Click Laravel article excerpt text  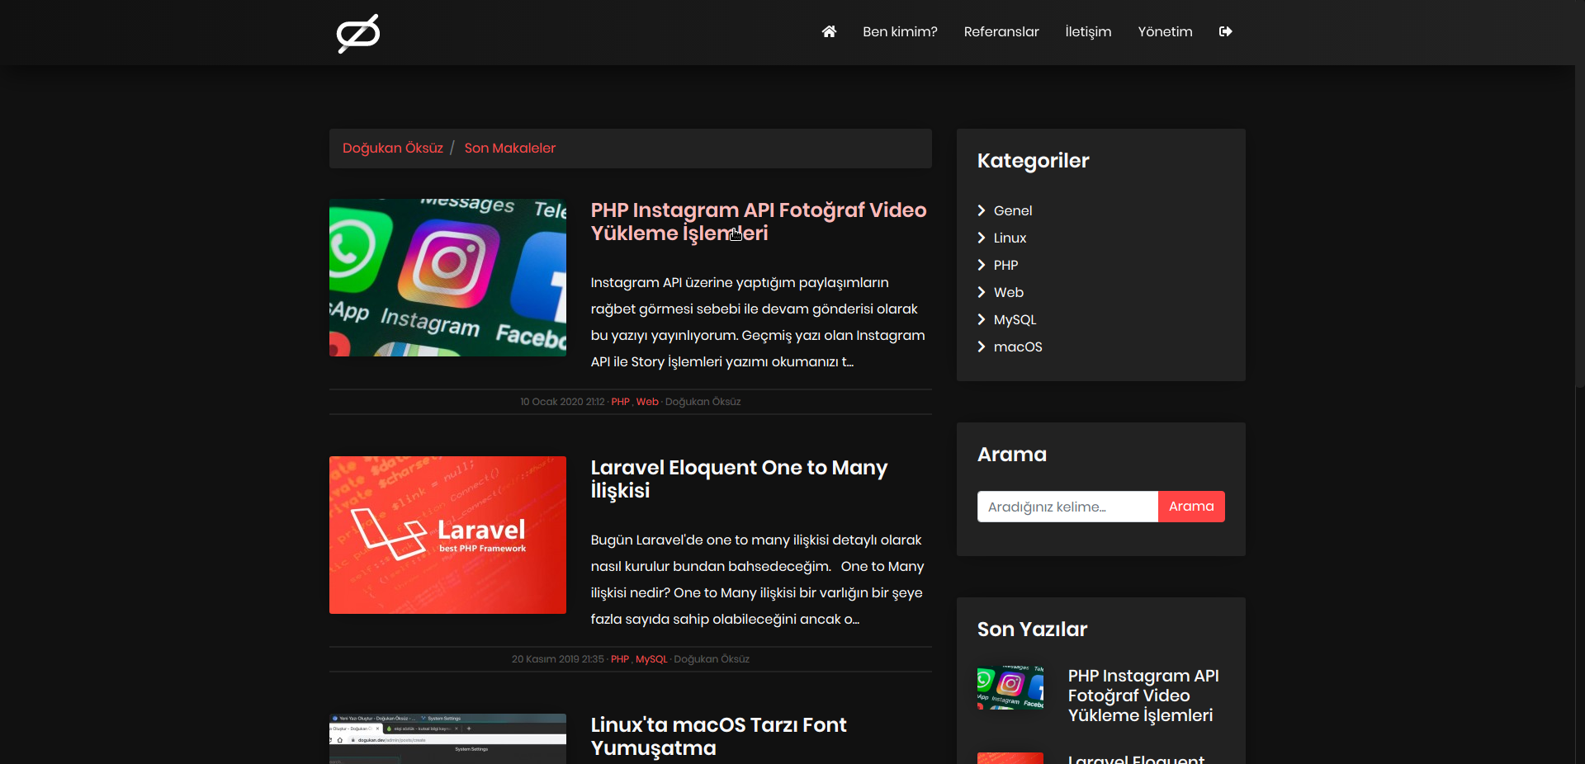757,579
